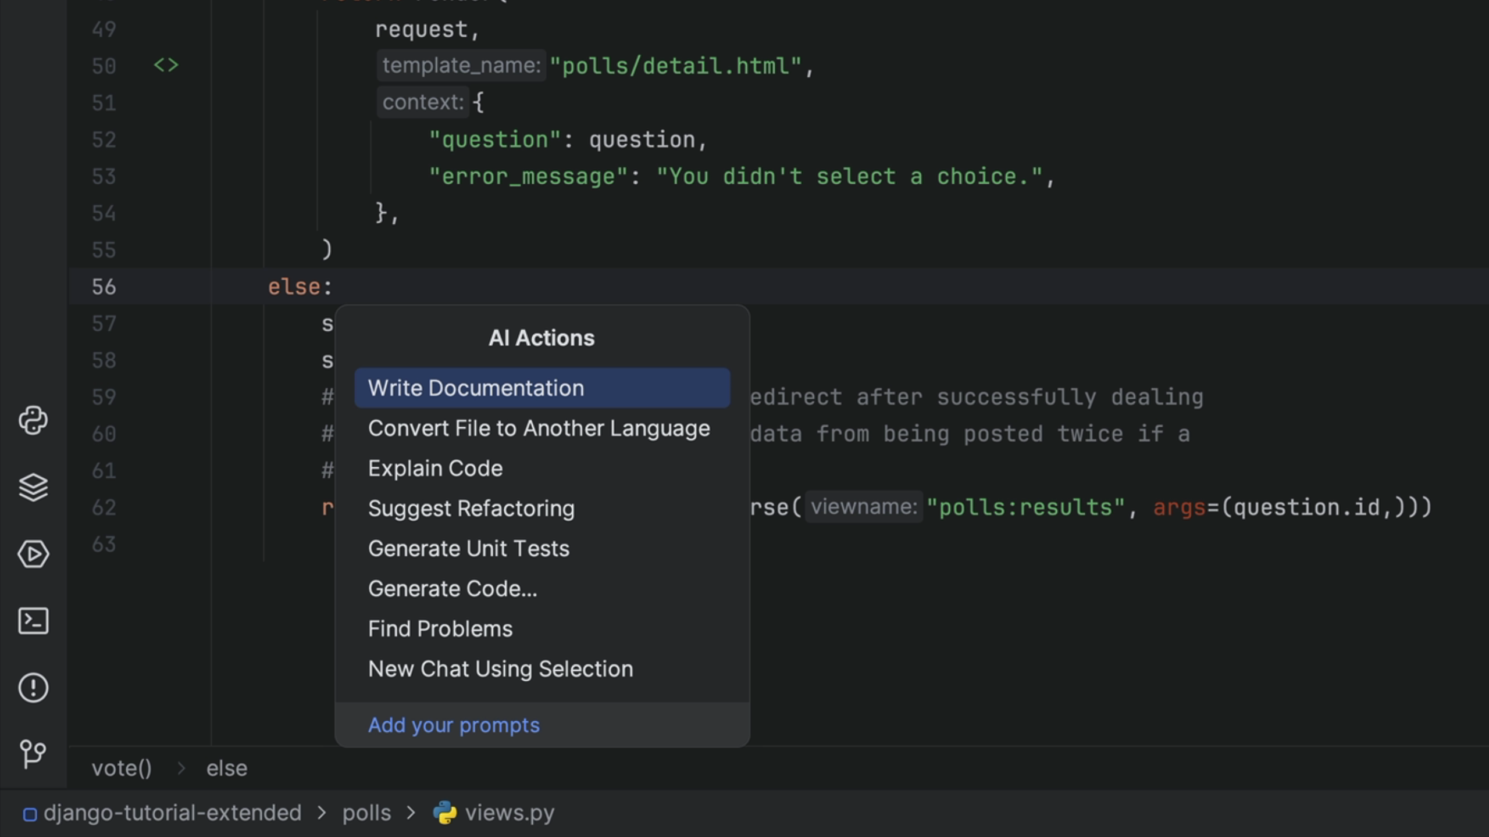Open the Problems tool window
The height and width of the screenshot is (837, 1489).
coord(33,688)
